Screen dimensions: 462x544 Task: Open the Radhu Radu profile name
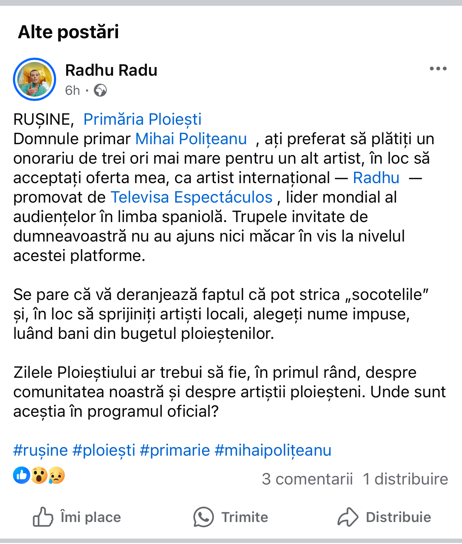pos(111,70)
